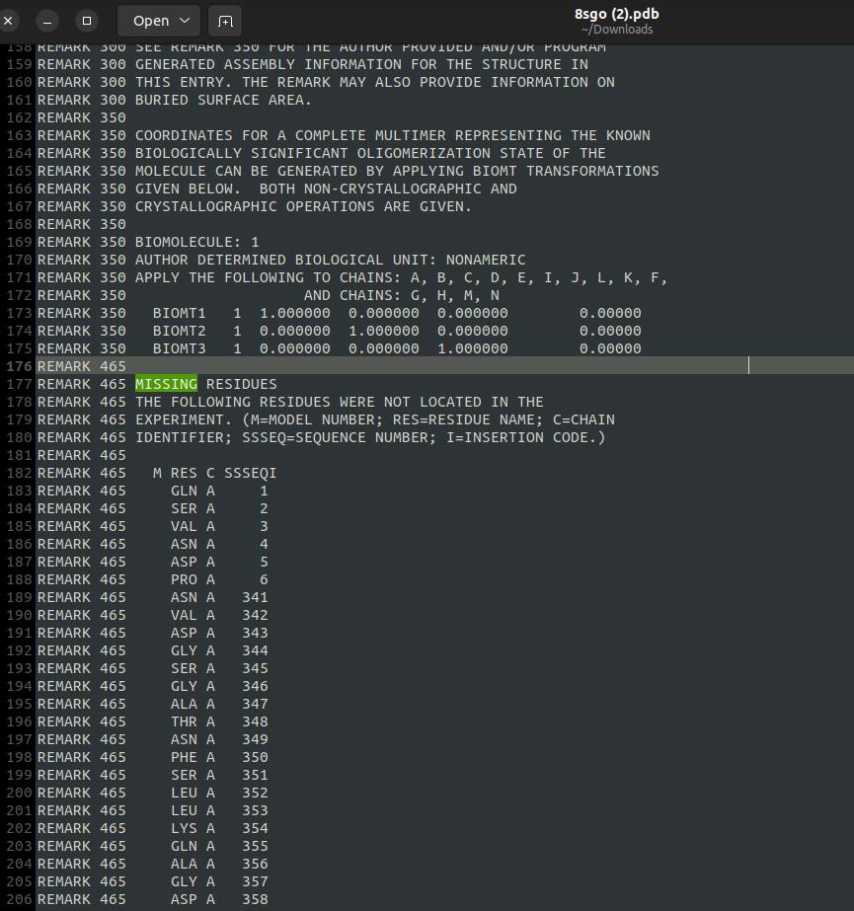Click line number 182
The height and width of the screenshot is (911, 854).
(x=20, y=473)
